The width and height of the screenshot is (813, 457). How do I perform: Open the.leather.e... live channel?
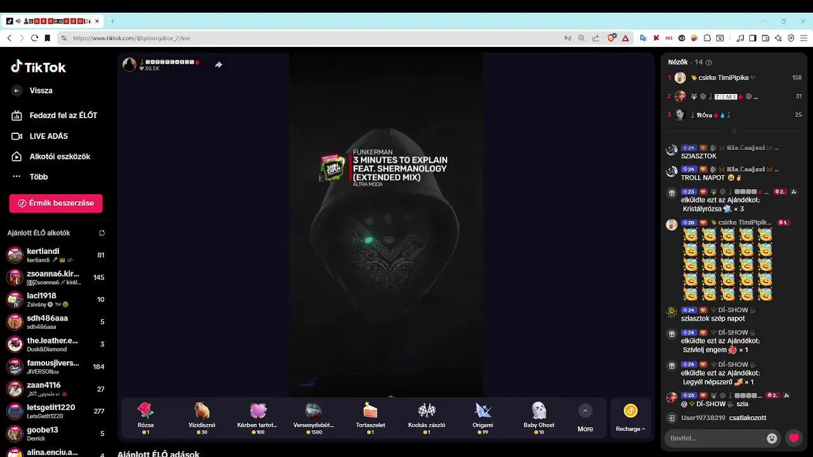tap(56, 344)
